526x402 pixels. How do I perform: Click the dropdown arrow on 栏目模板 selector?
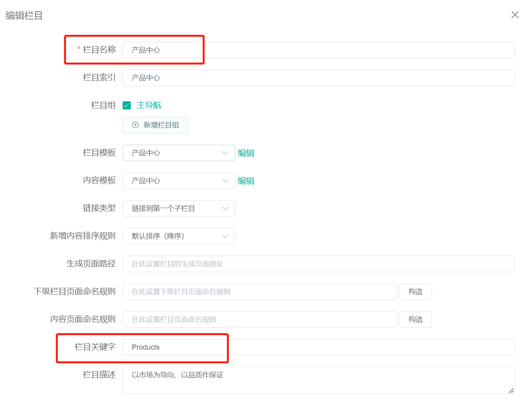[225, 153]
